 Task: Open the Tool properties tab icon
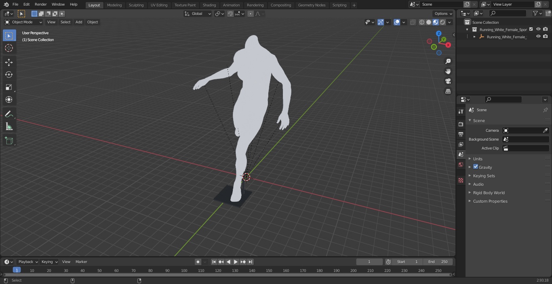click(x=461, y=111)
